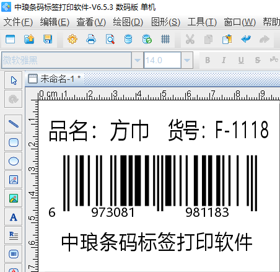Toggle Underline formatting

pyautogui.click(x=241, y=60)
